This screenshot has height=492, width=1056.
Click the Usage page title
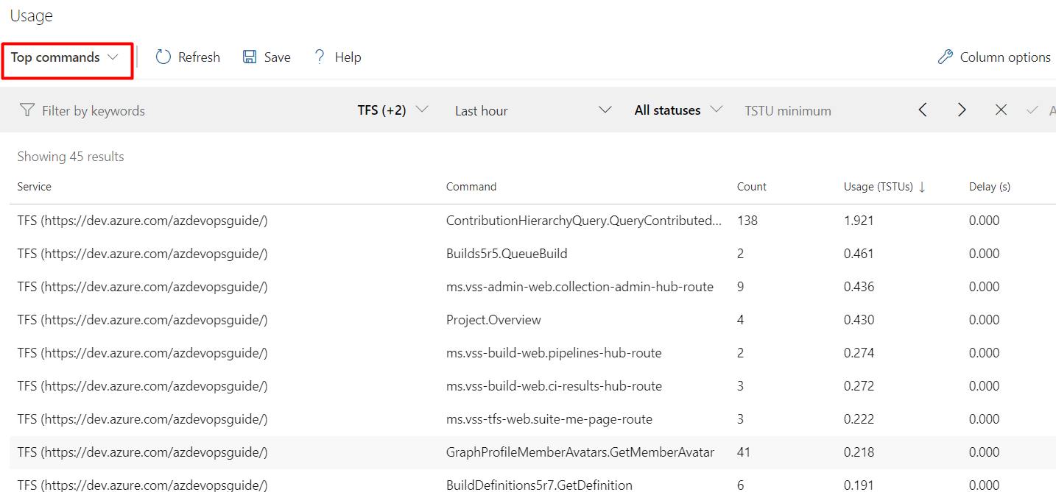coord(32,15)
